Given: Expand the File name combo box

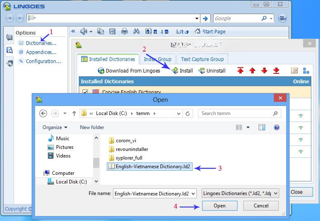Looking at the screenshot, I should point(193,194).
